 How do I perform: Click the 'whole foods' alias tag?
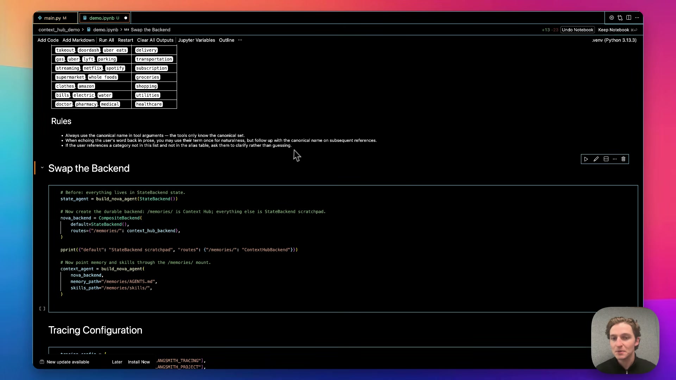[x=103, y=77]
